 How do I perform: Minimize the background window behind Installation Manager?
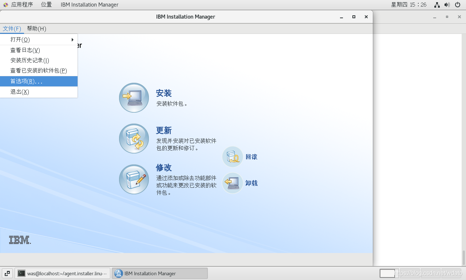(x=435, y=17)
